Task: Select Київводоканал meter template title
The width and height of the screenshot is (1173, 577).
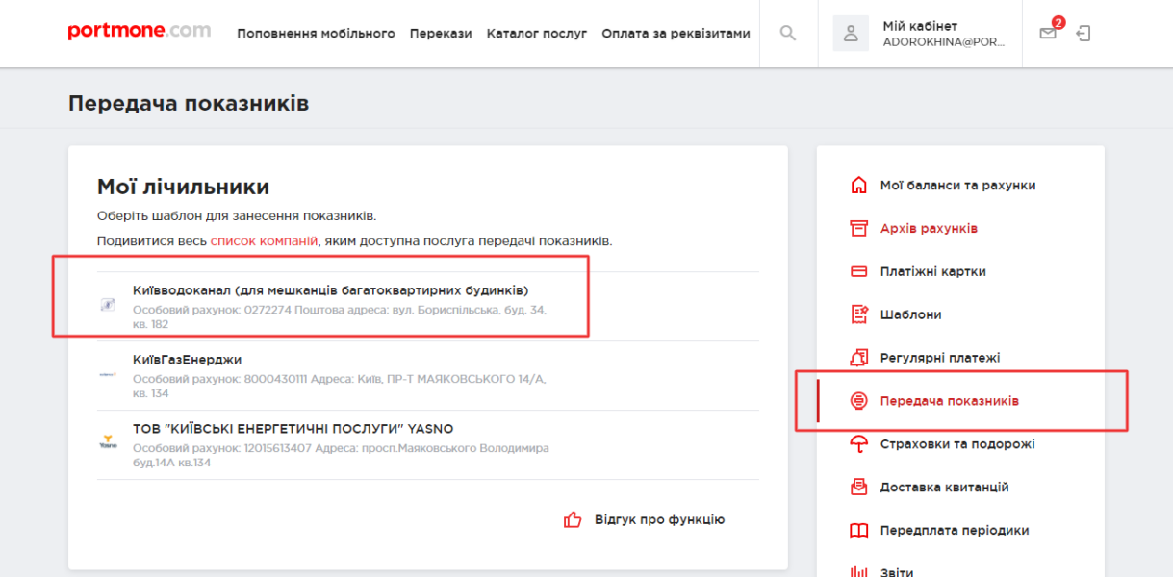Action: (331, 290)
